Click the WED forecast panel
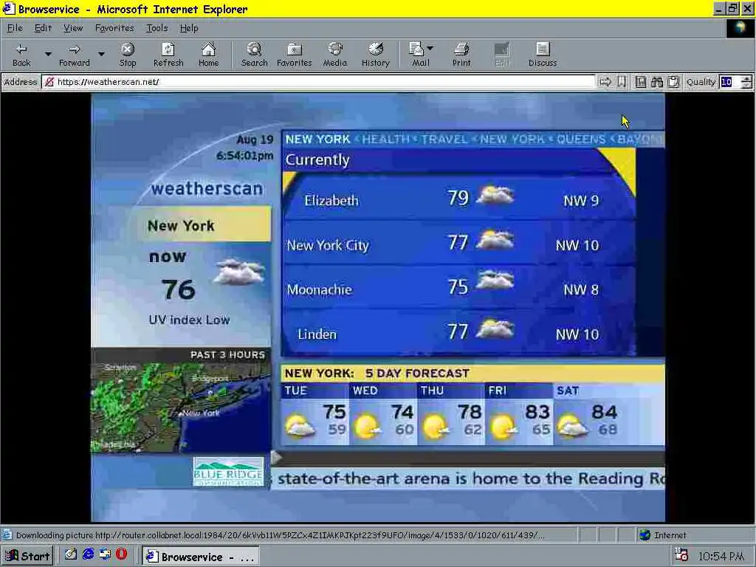Viewport: 756px width, 567px height. click(x=383, y=414)
